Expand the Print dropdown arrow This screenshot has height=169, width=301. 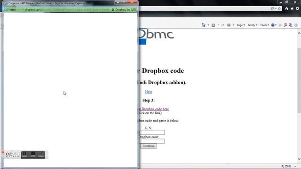[x=233, y=25]
